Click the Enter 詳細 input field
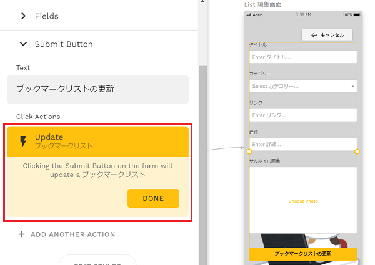Screen dimensions: 375x265 (303, 144)
